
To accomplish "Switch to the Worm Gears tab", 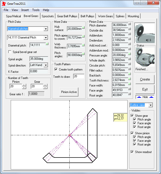I will point(105,16).
